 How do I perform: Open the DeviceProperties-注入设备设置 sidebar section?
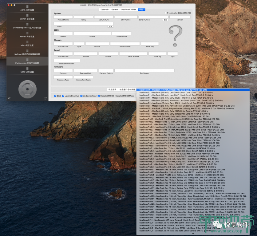27,26
